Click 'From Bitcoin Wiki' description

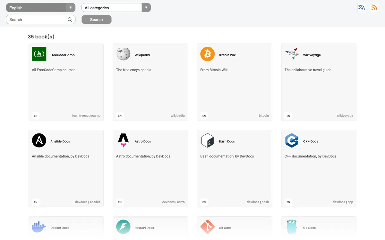point(214,70)
